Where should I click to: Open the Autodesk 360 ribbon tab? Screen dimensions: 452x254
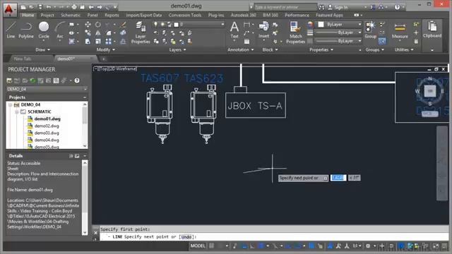[x=244, y=15]
